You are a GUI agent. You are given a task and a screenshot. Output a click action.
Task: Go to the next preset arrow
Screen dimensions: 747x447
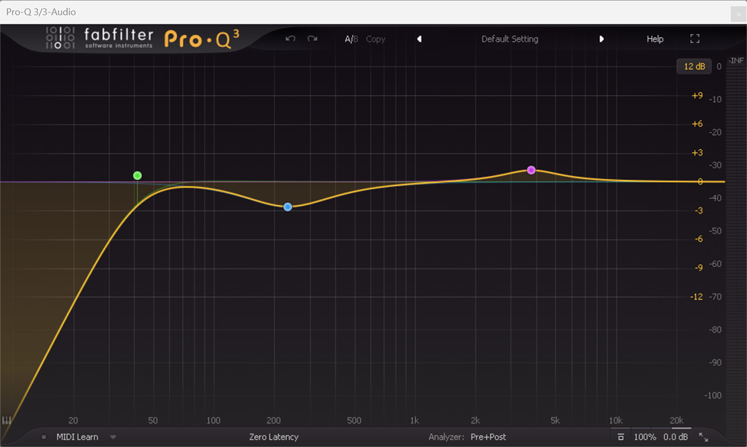click(x=601, y=39)
